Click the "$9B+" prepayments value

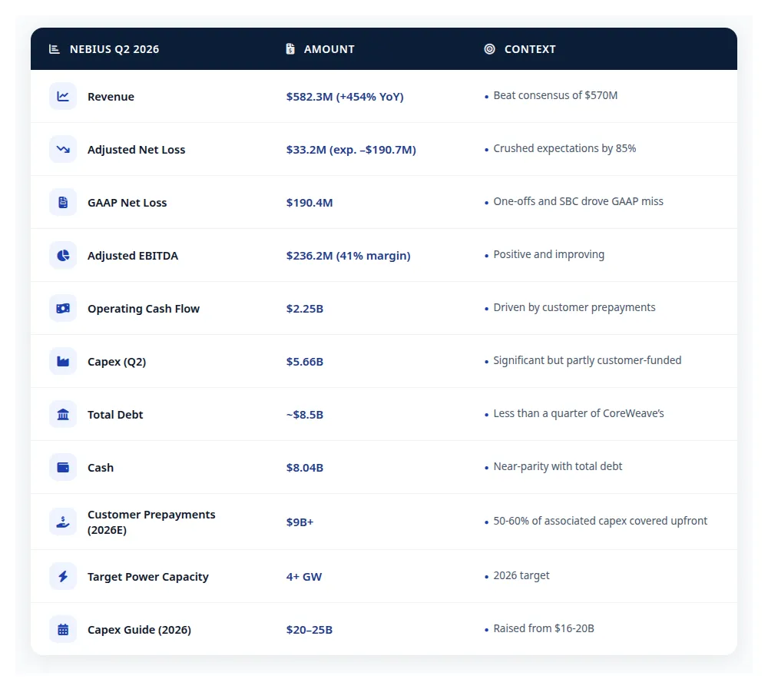point(300,522)
